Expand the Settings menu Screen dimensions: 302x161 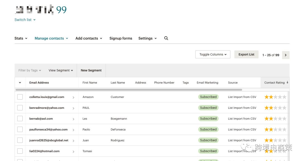(148, 38)
